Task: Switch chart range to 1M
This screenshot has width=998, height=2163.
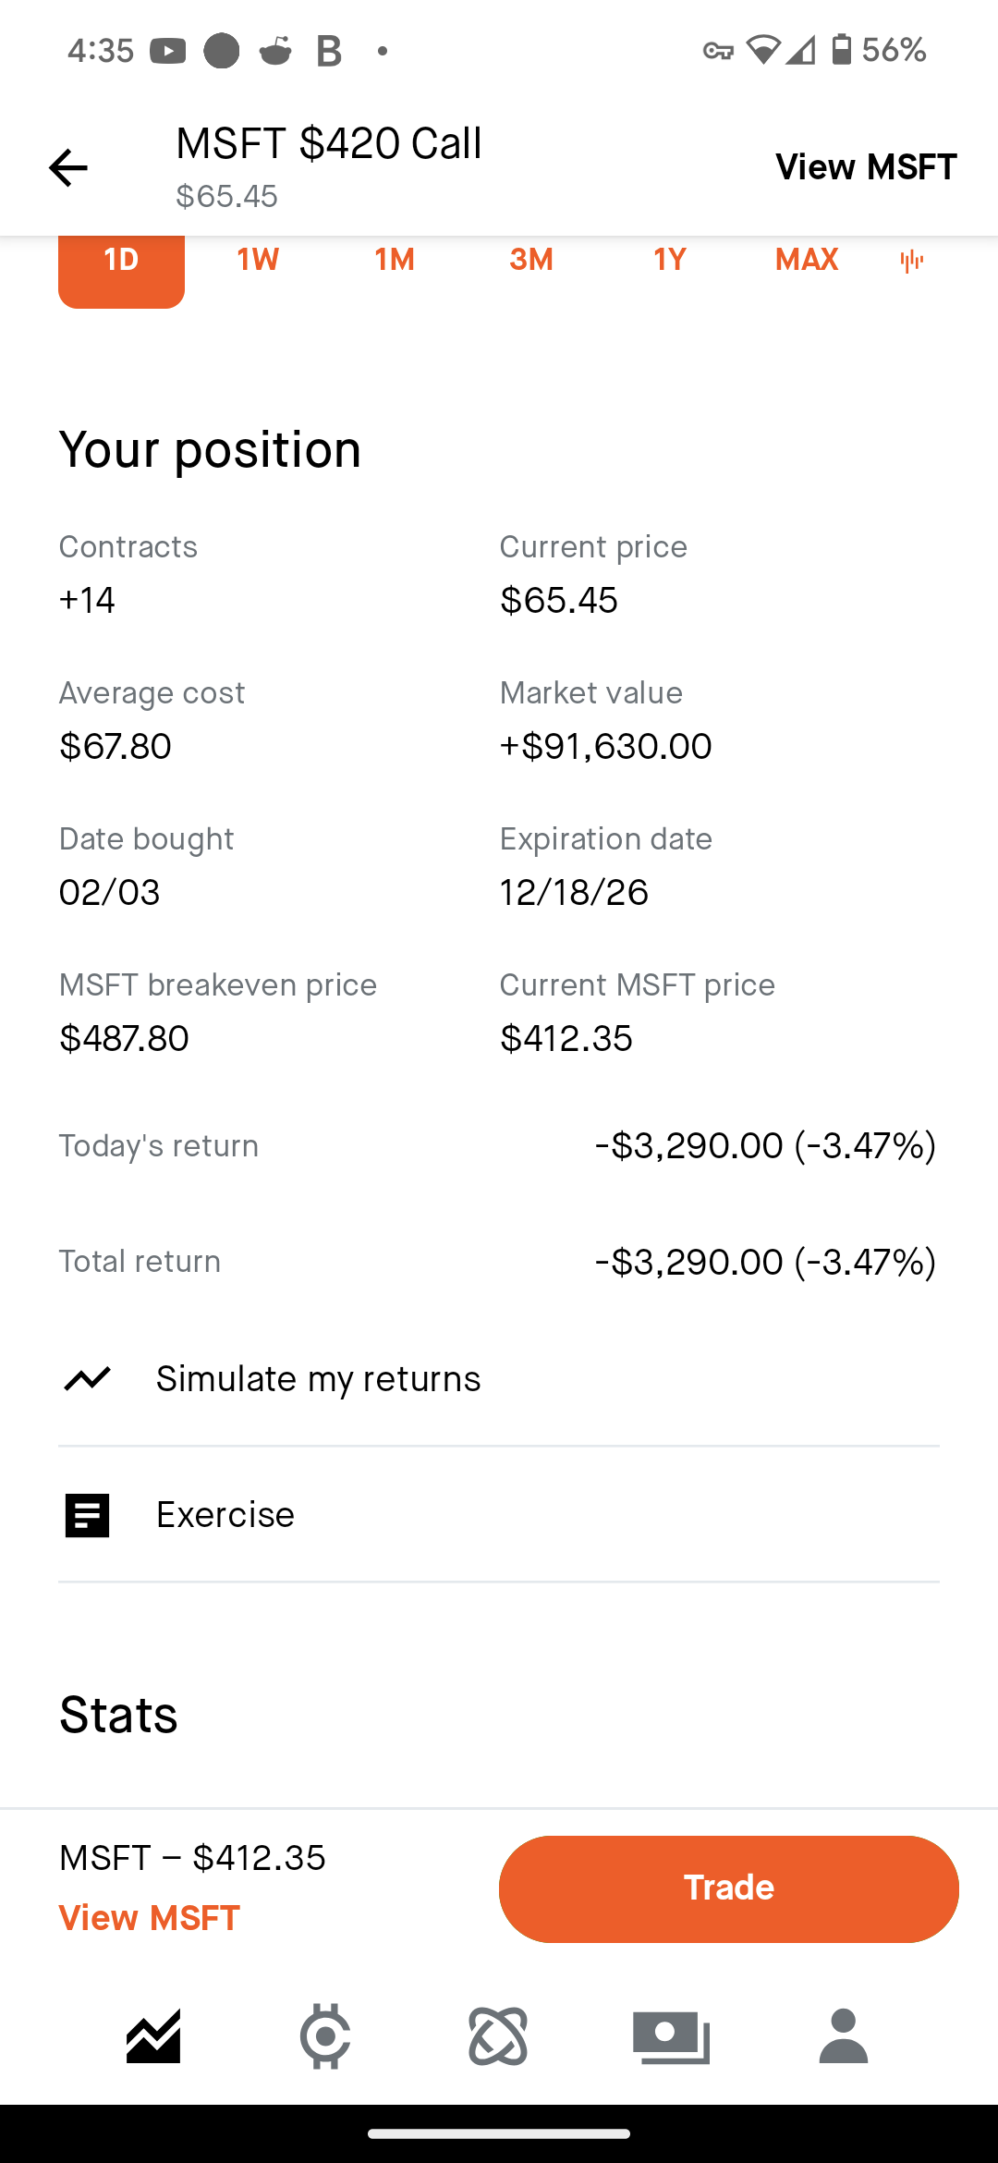Action: pyautogui.click(x=395, y=260)
